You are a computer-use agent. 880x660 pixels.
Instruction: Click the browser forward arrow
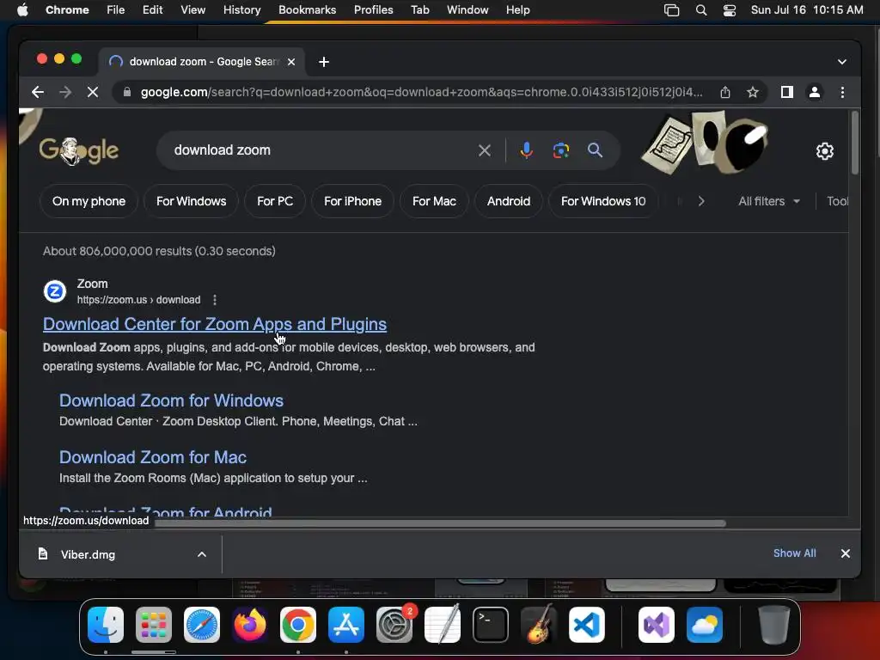(65, 92)
